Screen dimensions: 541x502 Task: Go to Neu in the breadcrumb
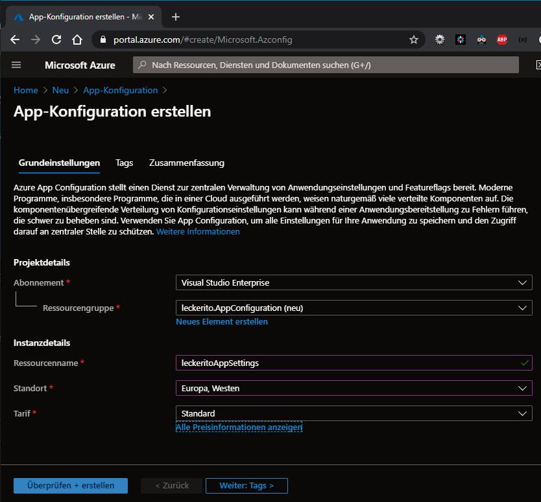tap(60, 90)
